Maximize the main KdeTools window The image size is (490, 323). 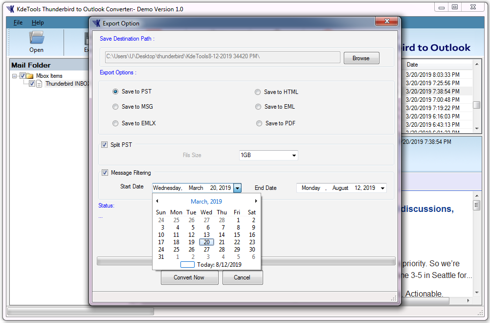tap(455, 7)
